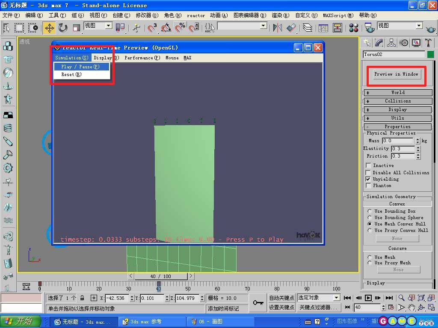Click Reset in Simulation menu
This screenshot has width=438, height=328.
coord(81,74)
